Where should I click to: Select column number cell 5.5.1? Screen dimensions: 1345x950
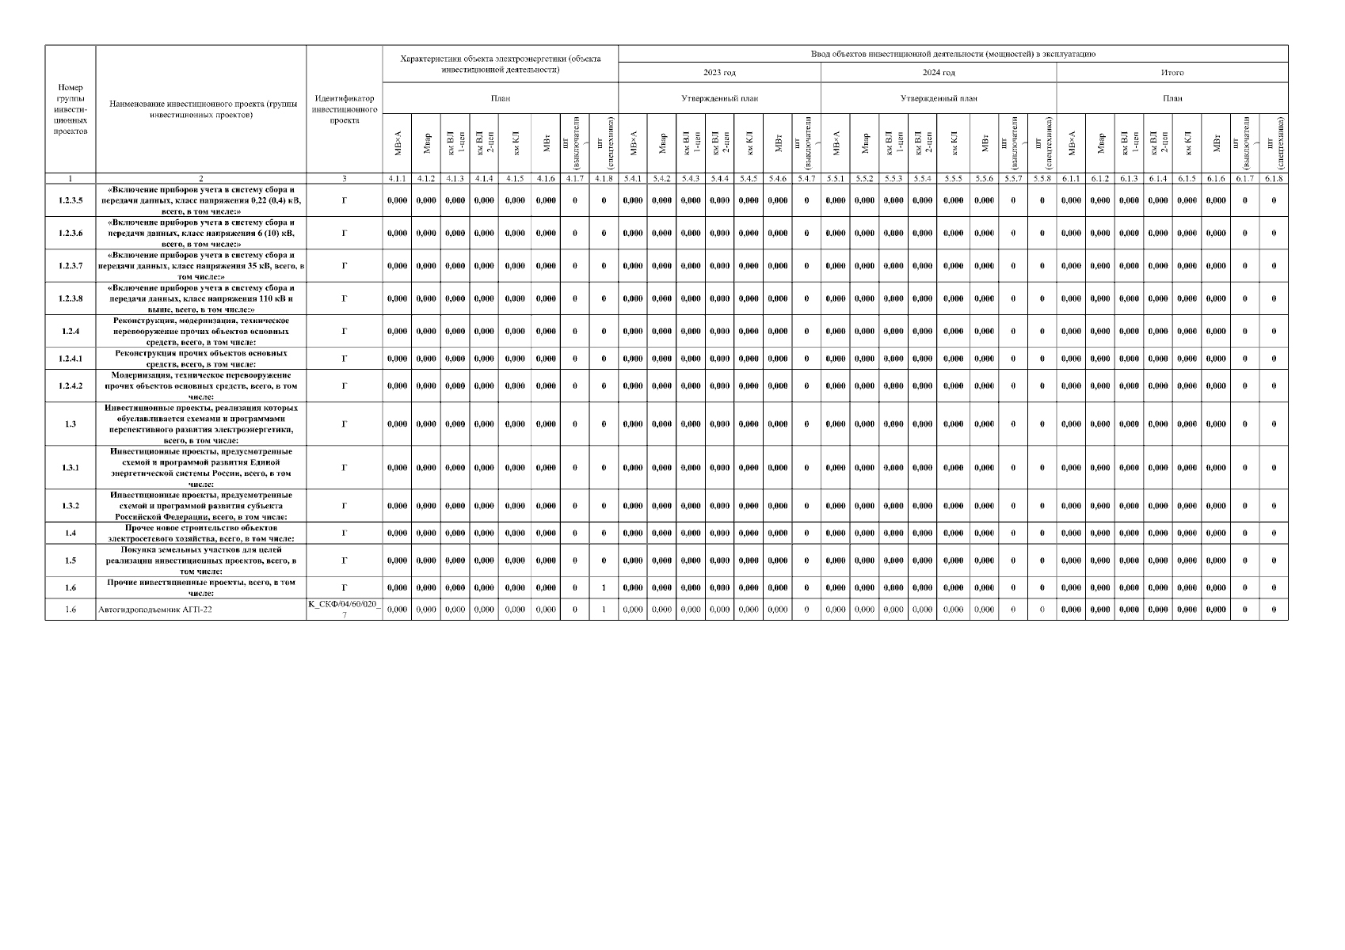(x=836, y=179)
